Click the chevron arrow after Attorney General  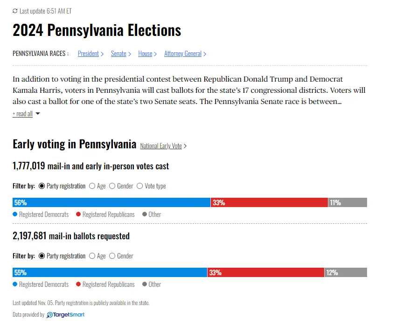pos(205,54)
